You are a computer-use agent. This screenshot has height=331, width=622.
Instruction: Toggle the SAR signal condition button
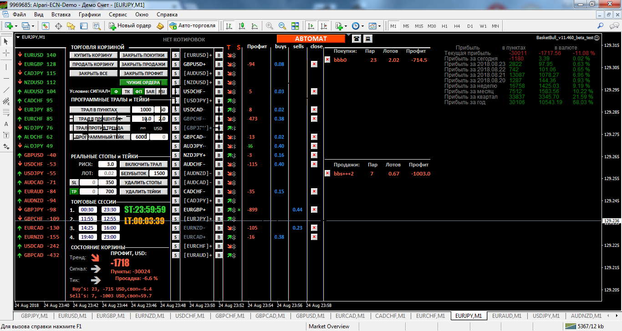coord(150,91)
